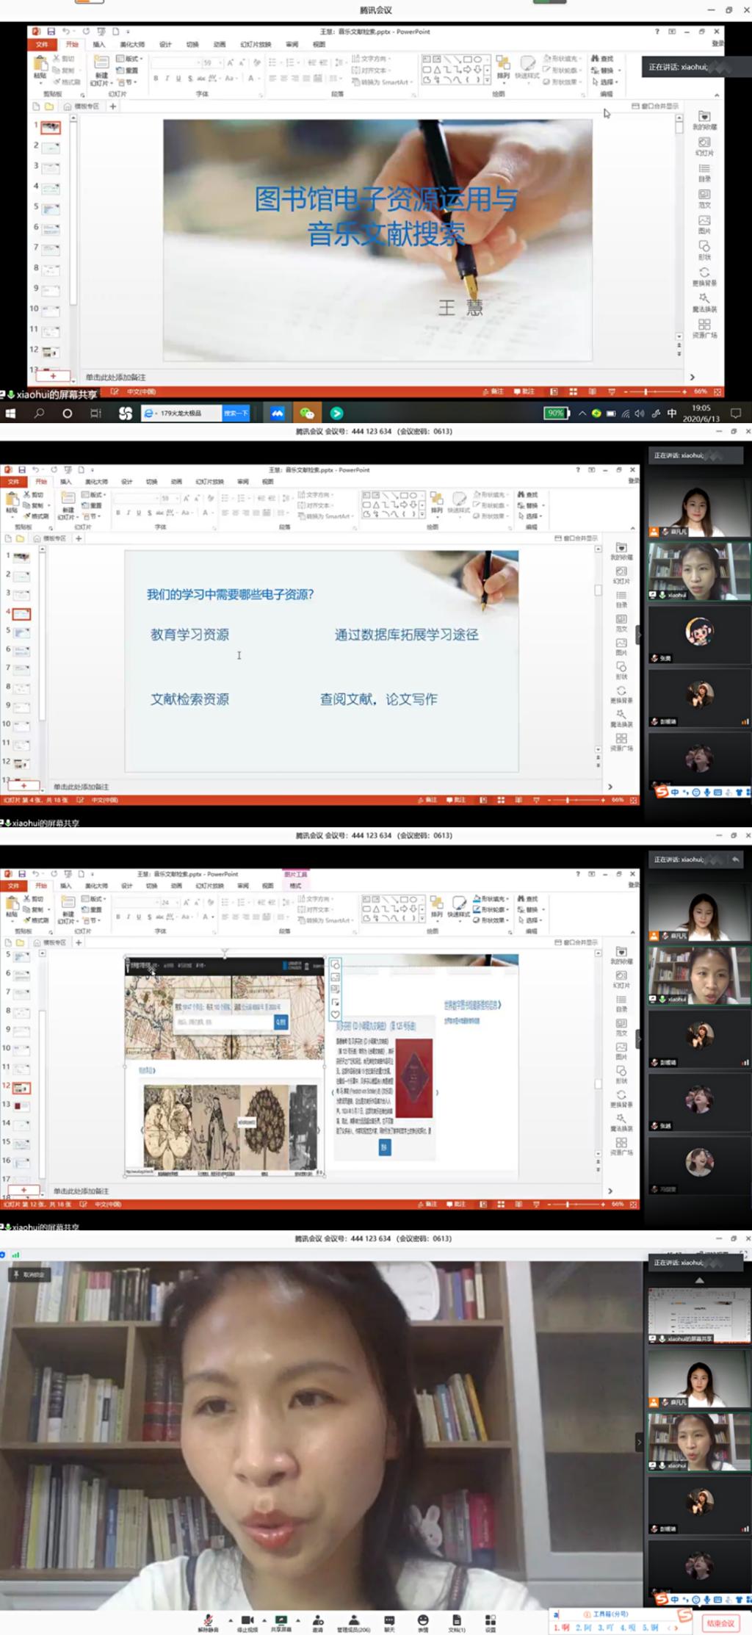
Task: Expand arrow next to 解除静音 microphone
Action: [x=230, y=1619]
